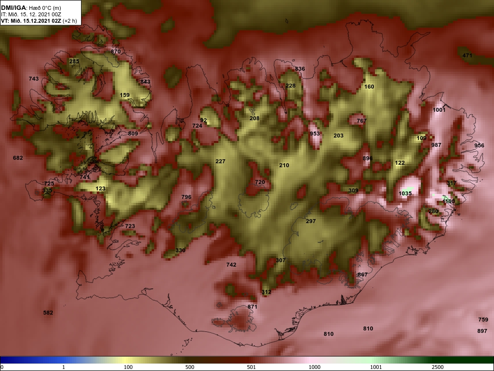Image resolution: width=494 pixels, height=371 pixels.
Task: Click the map value 92
Action: [204, 120]
